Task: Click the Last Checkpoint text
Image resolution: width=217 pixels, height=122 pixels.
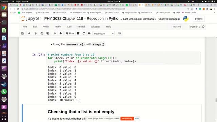Action: pos(139,19)
